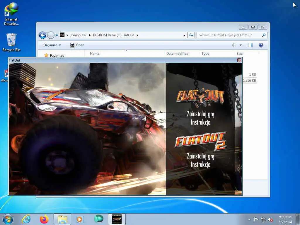
Task: Select the file with size 1,756 KB
Action: [250, 81]
